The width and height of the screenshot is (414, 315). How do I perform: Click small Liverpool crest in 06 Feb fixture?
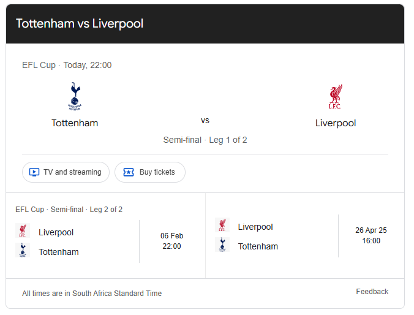click(23, 230)
